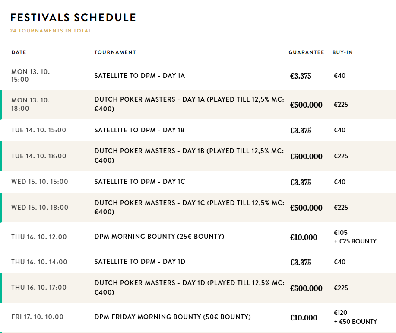This screenshot has height=333, width=396.
Task: Click the Guarantee column header
Action: [x=306, y=52]
